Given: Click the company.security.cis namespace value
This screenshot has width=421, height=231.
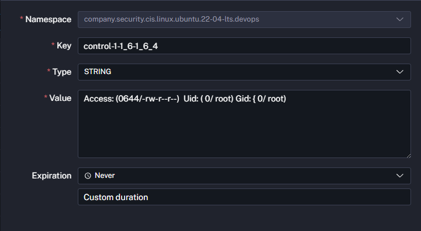Looking at the screenshot, I should (171, 19).
